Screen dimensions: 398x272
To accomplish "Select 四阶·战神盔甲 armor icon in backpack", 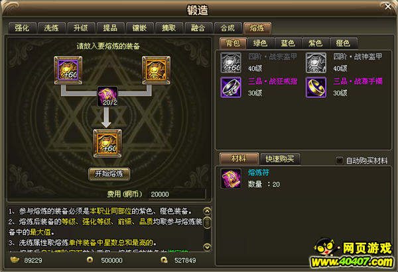I will click(x=316, y=63).
